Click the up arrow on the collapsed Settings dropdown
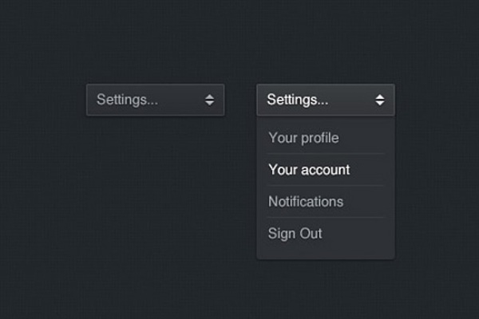 pos(209,96)
